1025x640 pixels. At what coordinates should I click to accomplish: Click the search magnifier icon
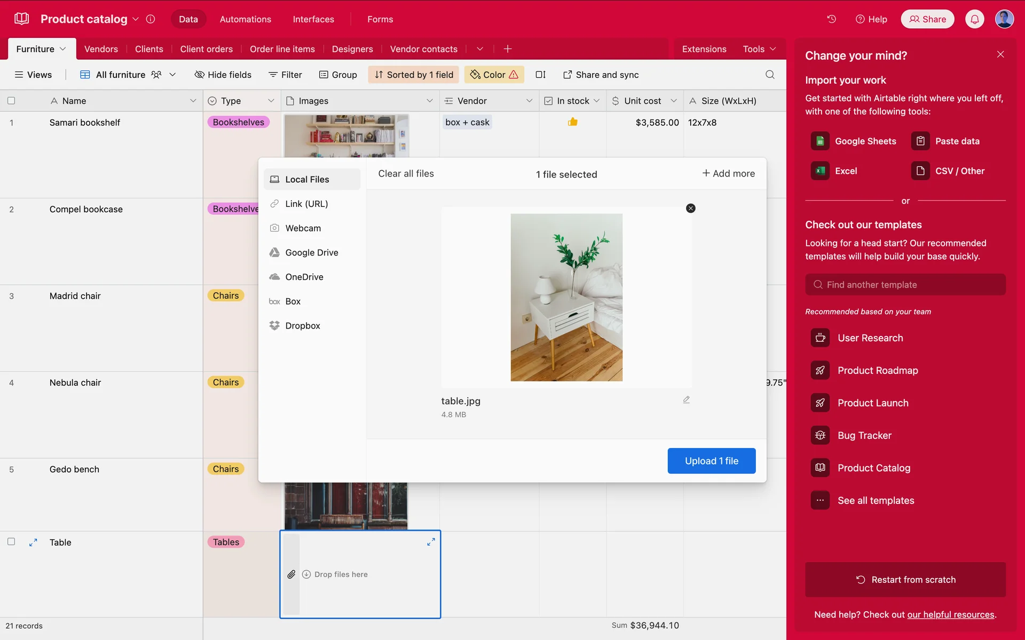770,75
